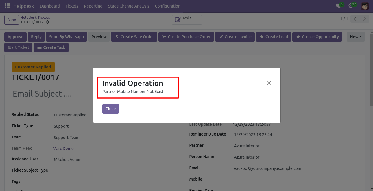Click the Team value Support Team
Image resolution: width=373 pixels, height=191 pixels.
click(x=67, y=138)
